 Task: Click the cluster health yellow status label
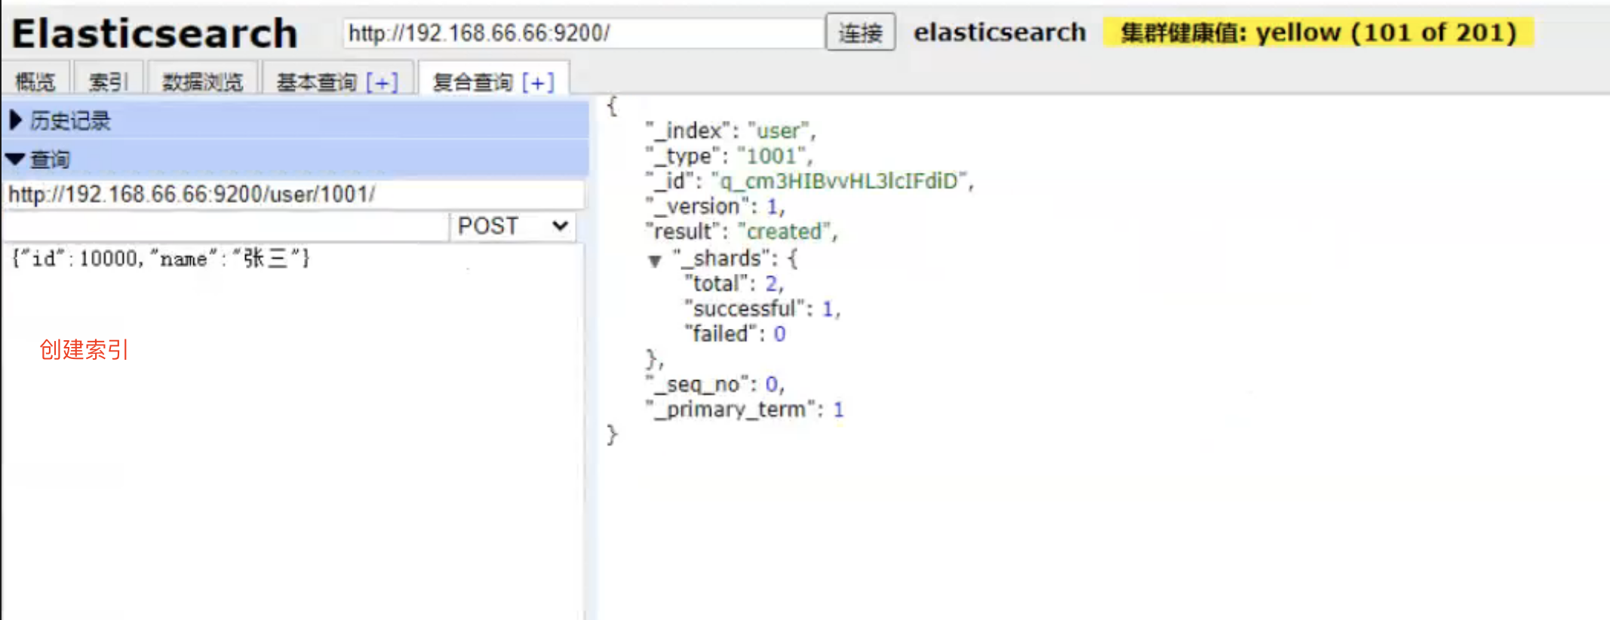(1318, 32)
